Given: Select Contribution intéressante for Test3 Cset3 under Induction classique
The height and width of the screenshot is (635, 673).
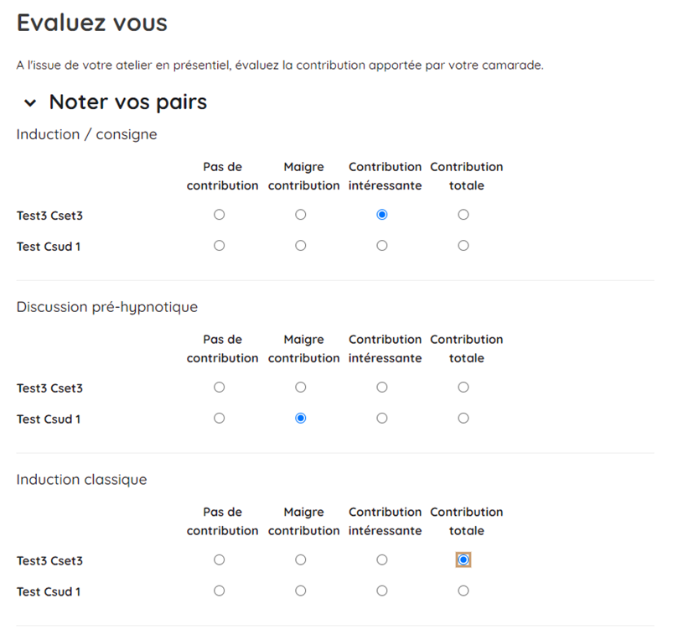Looking at the screenshot, I should pos(382,560).
